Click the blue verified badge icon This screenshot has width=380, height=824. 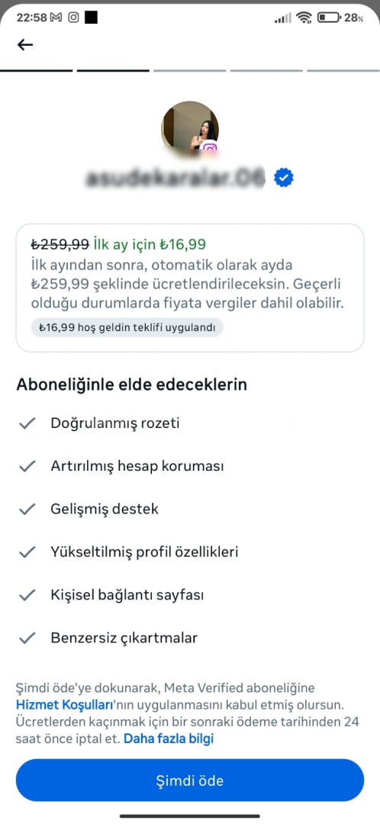pyautogui.click(x=284, y=178)
